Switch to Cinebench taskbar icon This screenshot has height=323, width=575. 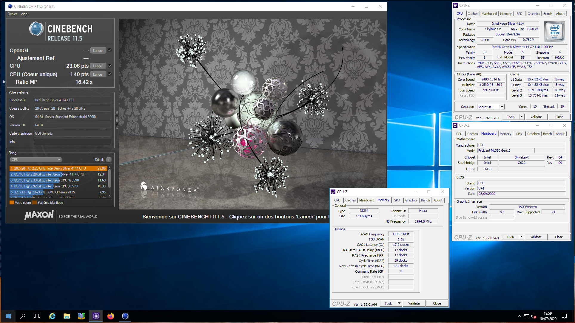pyautogui.click(x=125, y=316)
